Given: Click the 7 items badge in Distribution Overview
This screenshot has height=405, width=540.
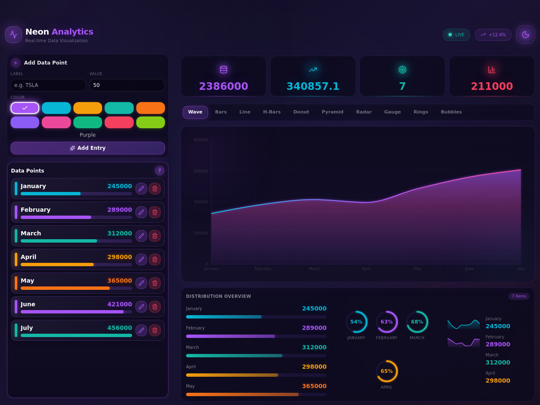Looking at the screenshot, I should tap(519, 296).
